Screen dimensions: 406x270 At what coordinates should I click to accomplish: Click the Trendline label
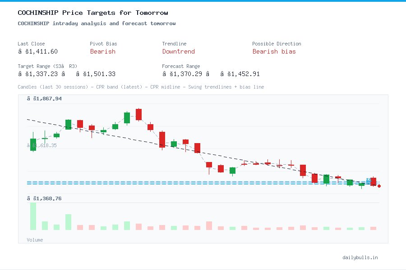click(174, 44)
